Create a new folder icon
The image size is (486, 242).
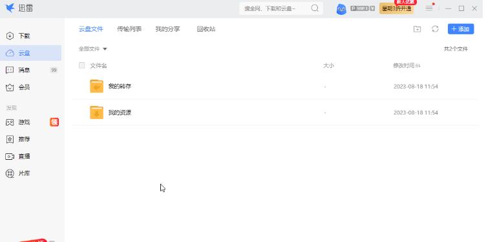(x=417, y=29)
